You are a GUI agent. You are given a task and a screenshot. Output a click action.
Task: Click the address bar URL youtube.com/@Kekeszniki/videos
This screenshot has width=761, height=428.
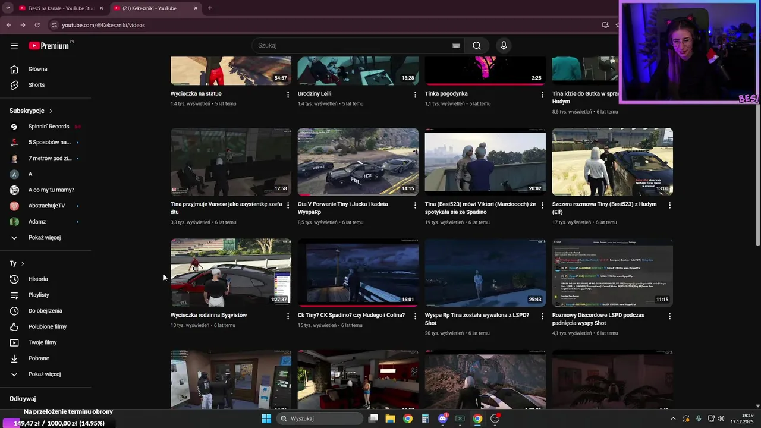tap(103, 25)
